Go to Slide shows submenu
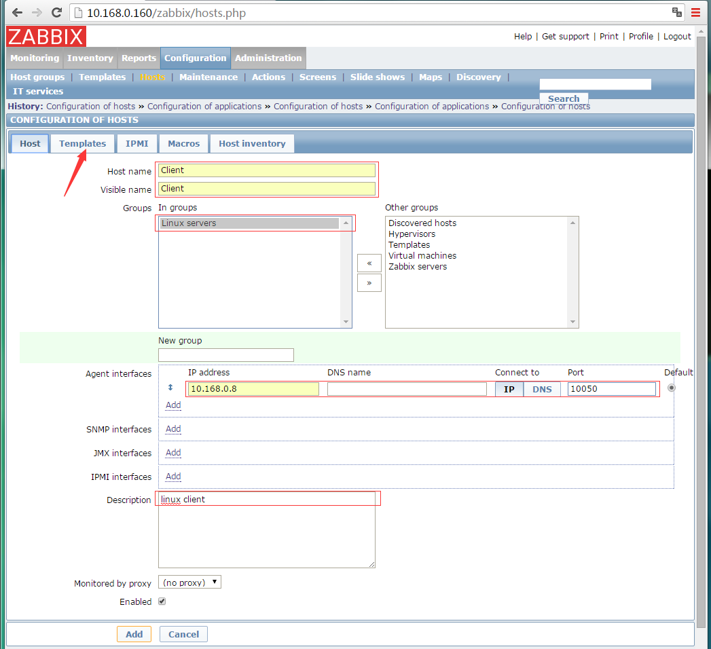This screenshot has width=711, height=649. (x=378, y=77)
